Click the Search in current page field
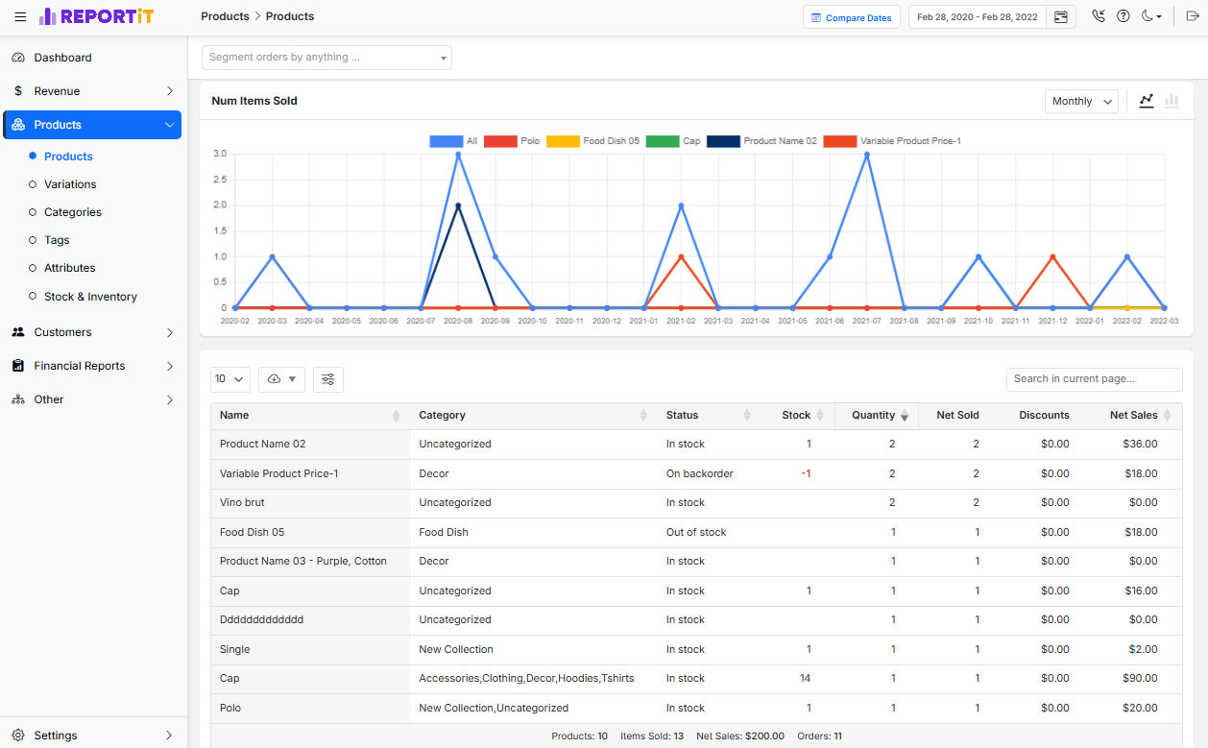1208x748 pixels. point(1094,379)
